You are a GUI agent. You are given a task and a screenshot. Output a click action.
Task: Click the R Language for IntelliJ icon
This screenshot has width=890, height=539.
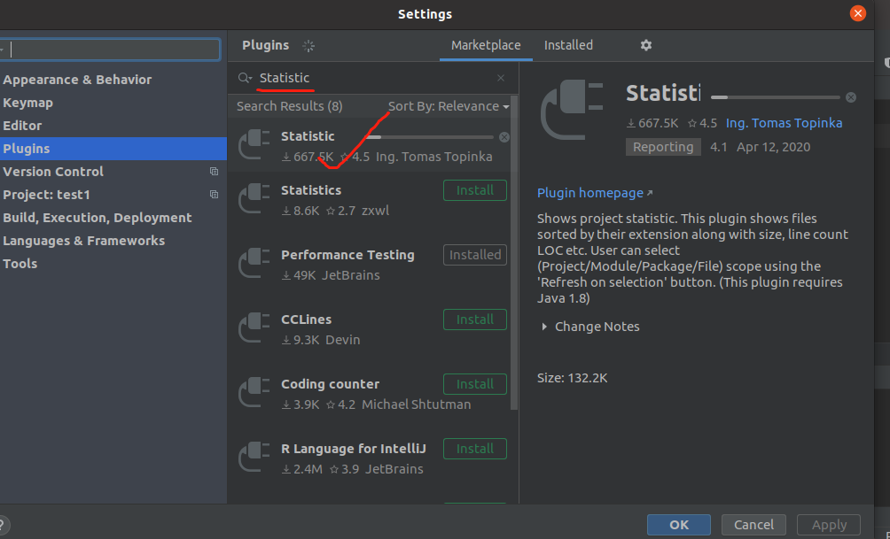pos(254,458)
